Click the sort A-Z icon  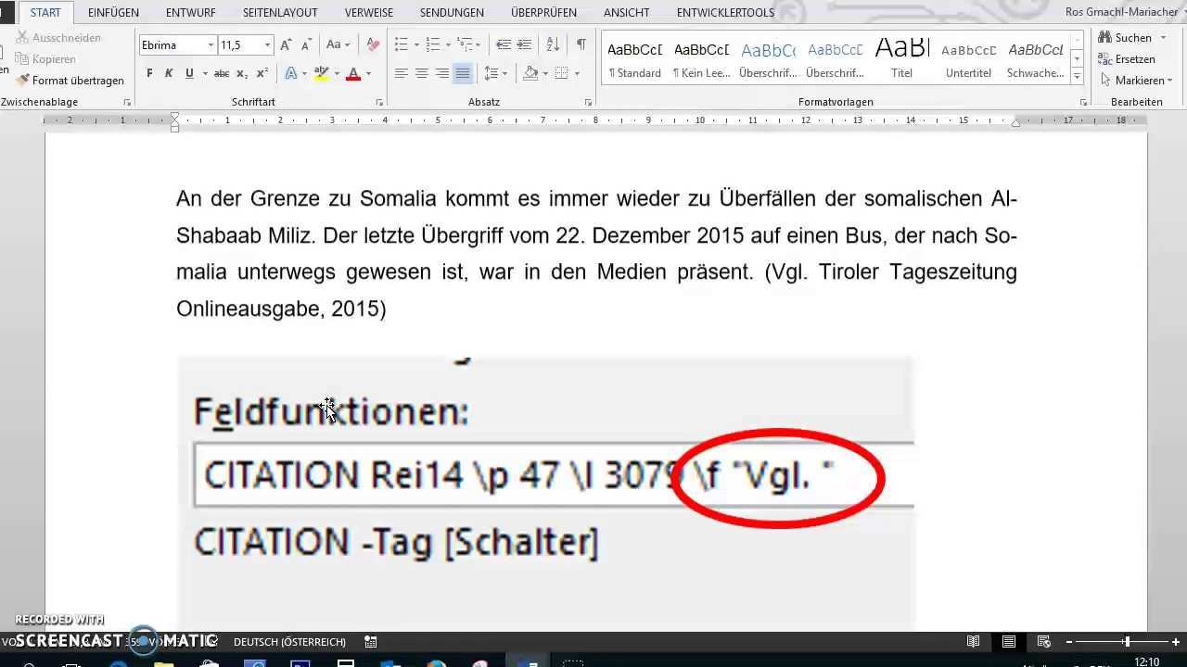pos(553,44)
